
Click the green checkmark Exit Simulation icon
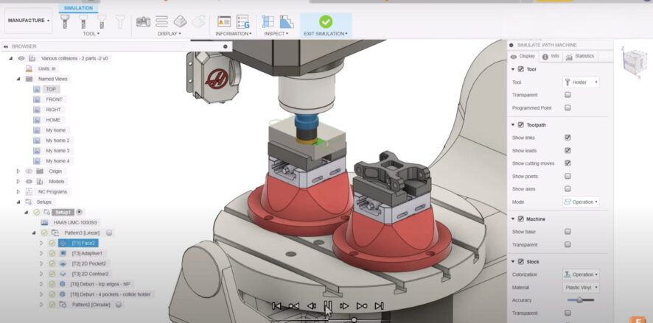tap(326, 21)
